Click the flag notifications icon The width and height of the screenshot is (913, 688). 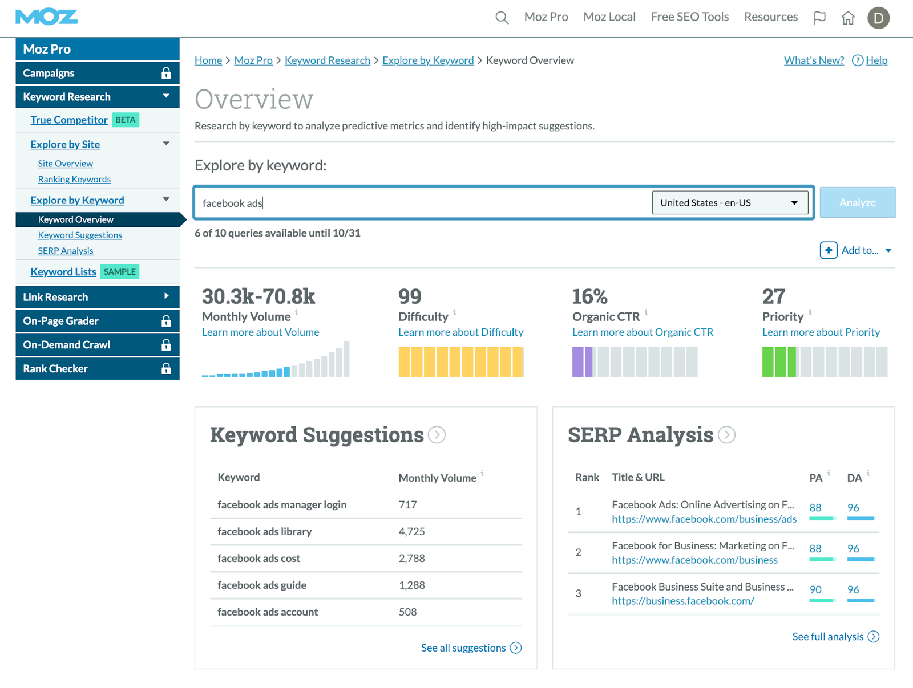point(819,18)
